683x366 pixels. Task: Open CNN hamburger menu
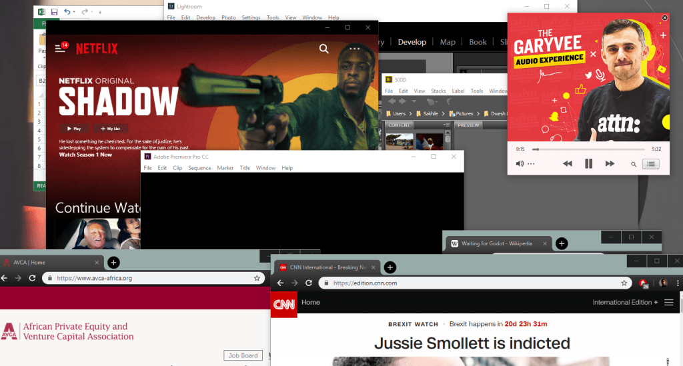(x=669, y=303)
